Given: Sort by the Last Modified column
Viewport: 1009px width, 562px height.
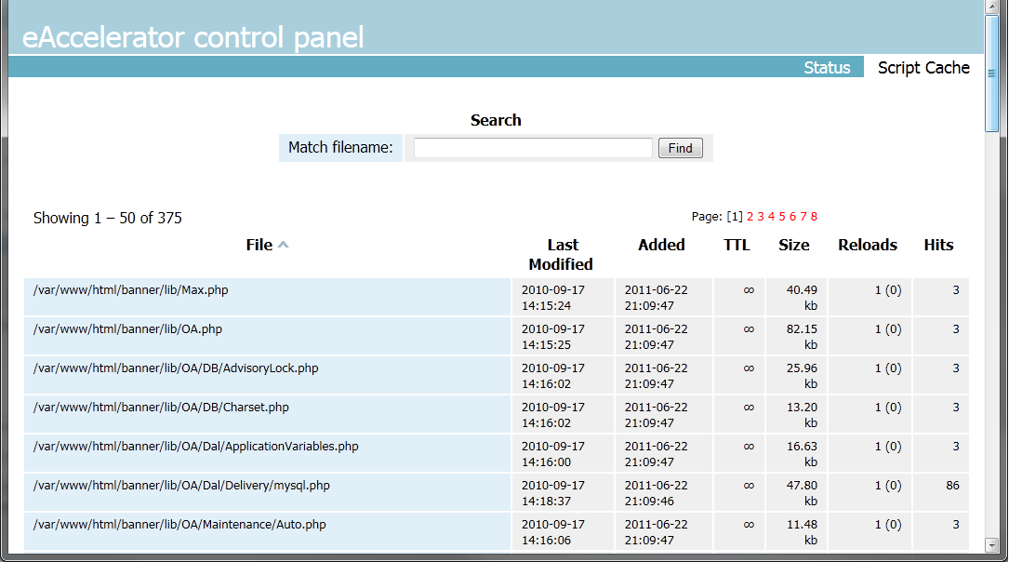Looking at the screenshot, I should pos(562,254).
